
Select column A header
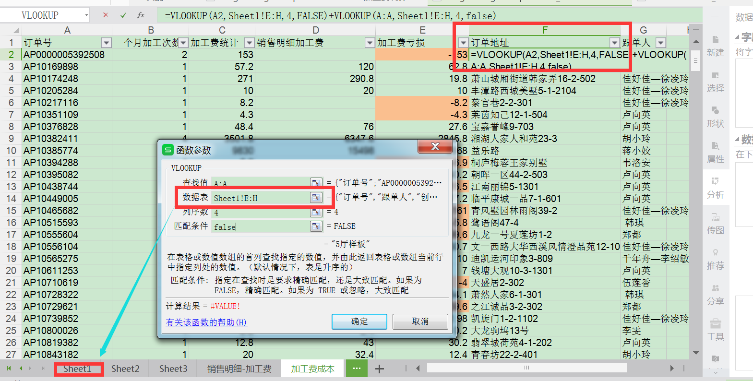point(67,30)
